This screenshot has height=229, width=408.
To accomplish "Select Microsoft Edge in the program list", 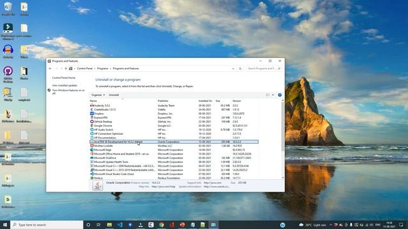I will pyautogui.click(x=174, y=150).
